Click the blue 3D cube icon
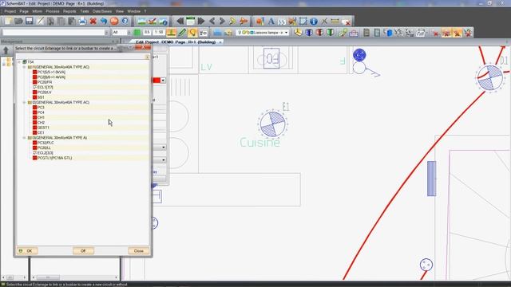Image resolution: width=511 pixels, height=287 pixels. pos(309,33)
